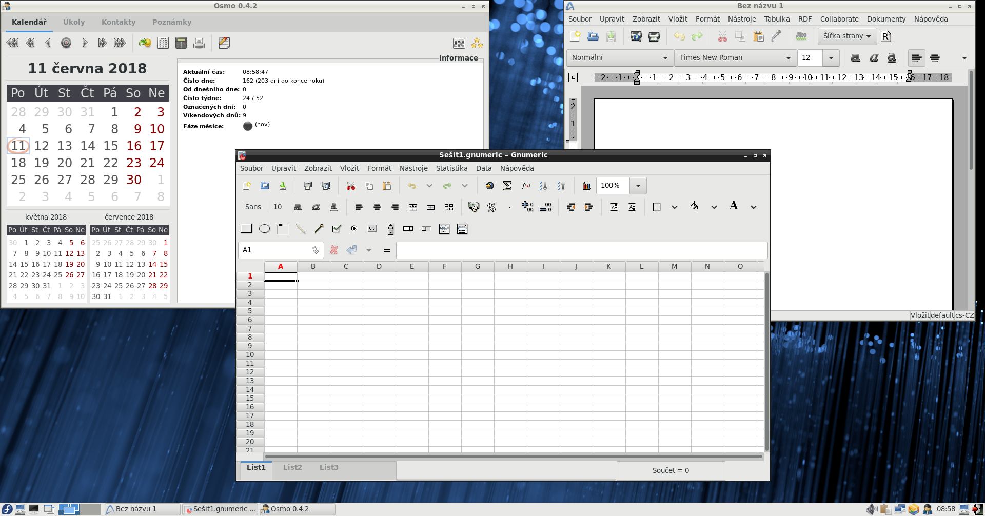Screen dimensions: 985x516
Task: Select the ellipse drawing tool in Gnumeric
Action: pyautogui.click(x=264, y=229)
